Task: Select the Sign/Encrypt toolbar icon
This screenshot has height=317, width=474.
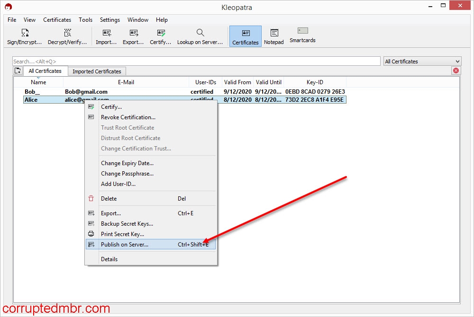Action: (24, 35)
